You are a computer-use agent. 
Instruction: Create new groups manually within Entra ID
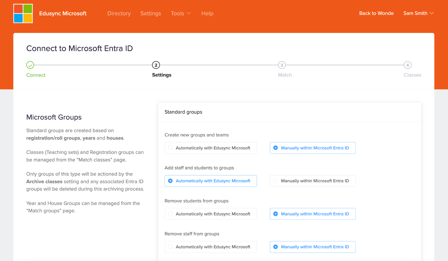click(313, 148)
